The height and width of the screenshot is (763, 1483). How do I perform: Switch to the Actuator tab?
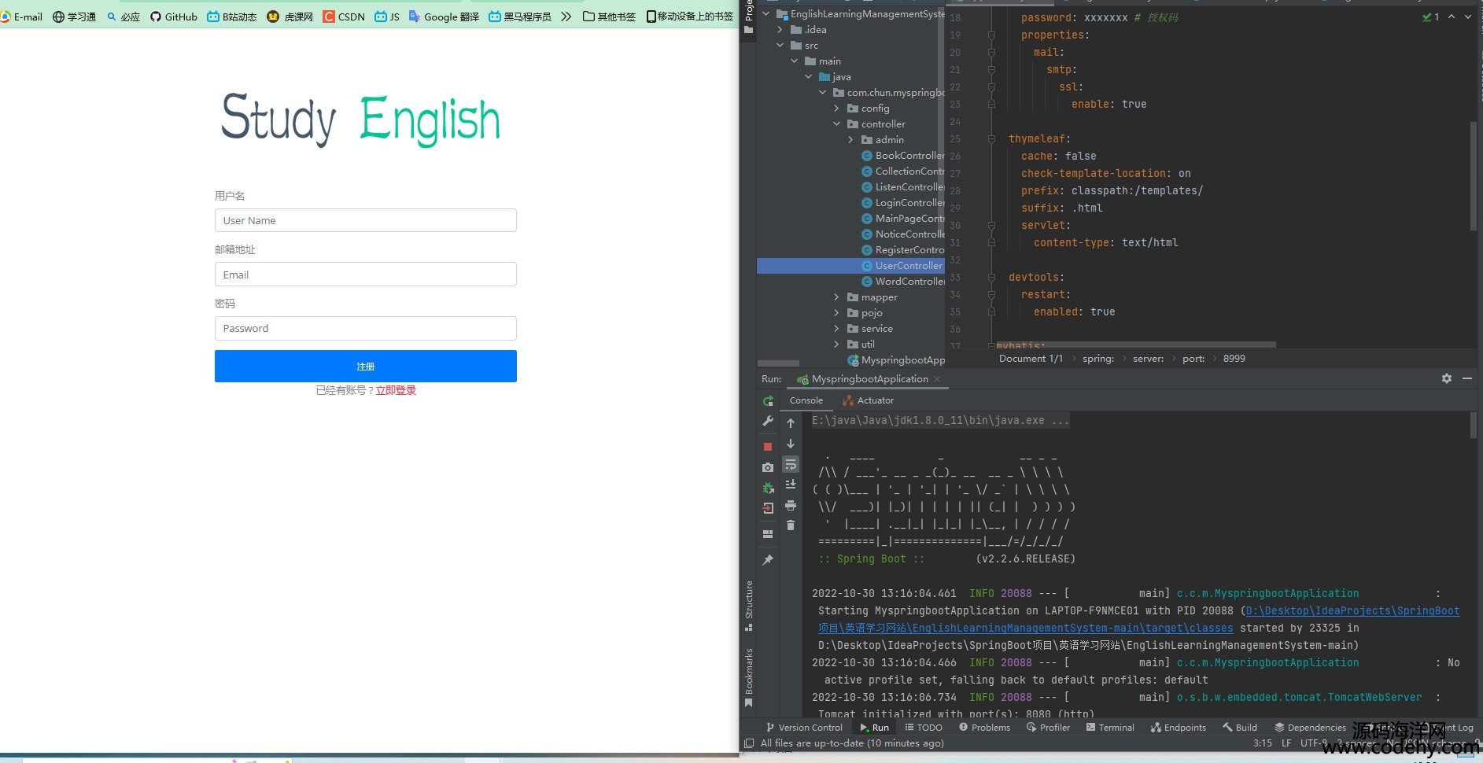(x=868, y=400)
